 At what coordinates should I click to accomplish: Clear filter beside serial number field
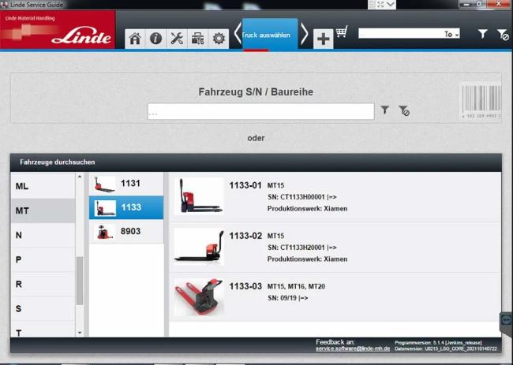point(403,111)
